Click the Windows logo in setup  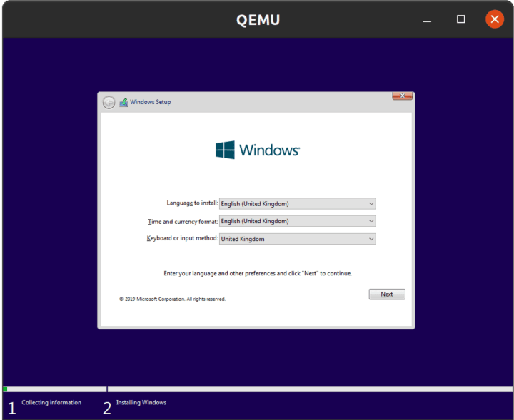(x=257, y=150)
